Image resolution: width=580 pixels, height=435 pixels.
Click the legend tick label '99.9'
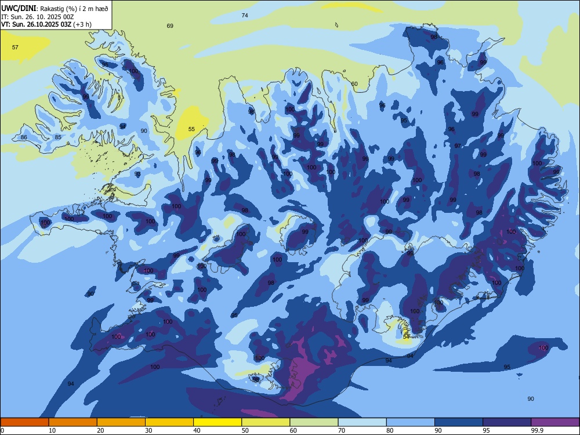pyautogui.click(x=537, y=430)
